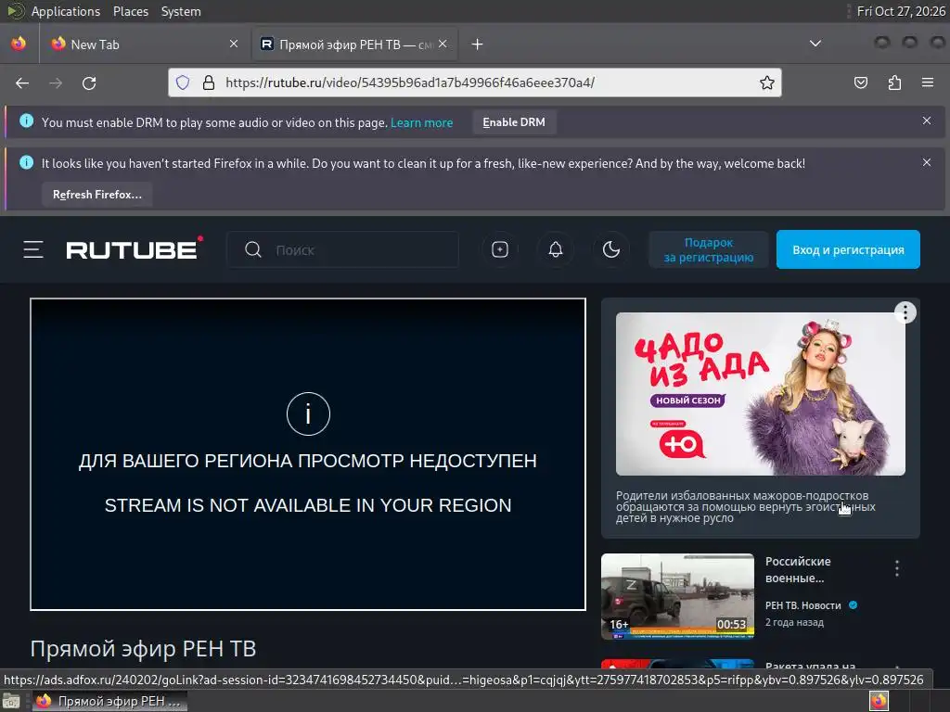Open the Firefox application menu
950x712 pixels.
(x=928, y=83)
